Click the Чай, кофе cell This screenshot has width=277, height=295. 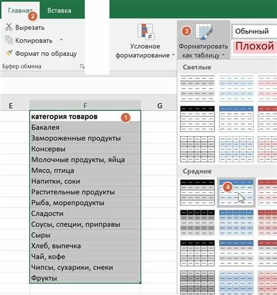coord(85,256)
